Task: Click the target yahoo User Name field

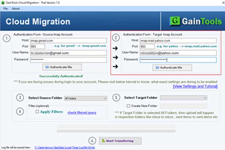Action: coord(178,53)
